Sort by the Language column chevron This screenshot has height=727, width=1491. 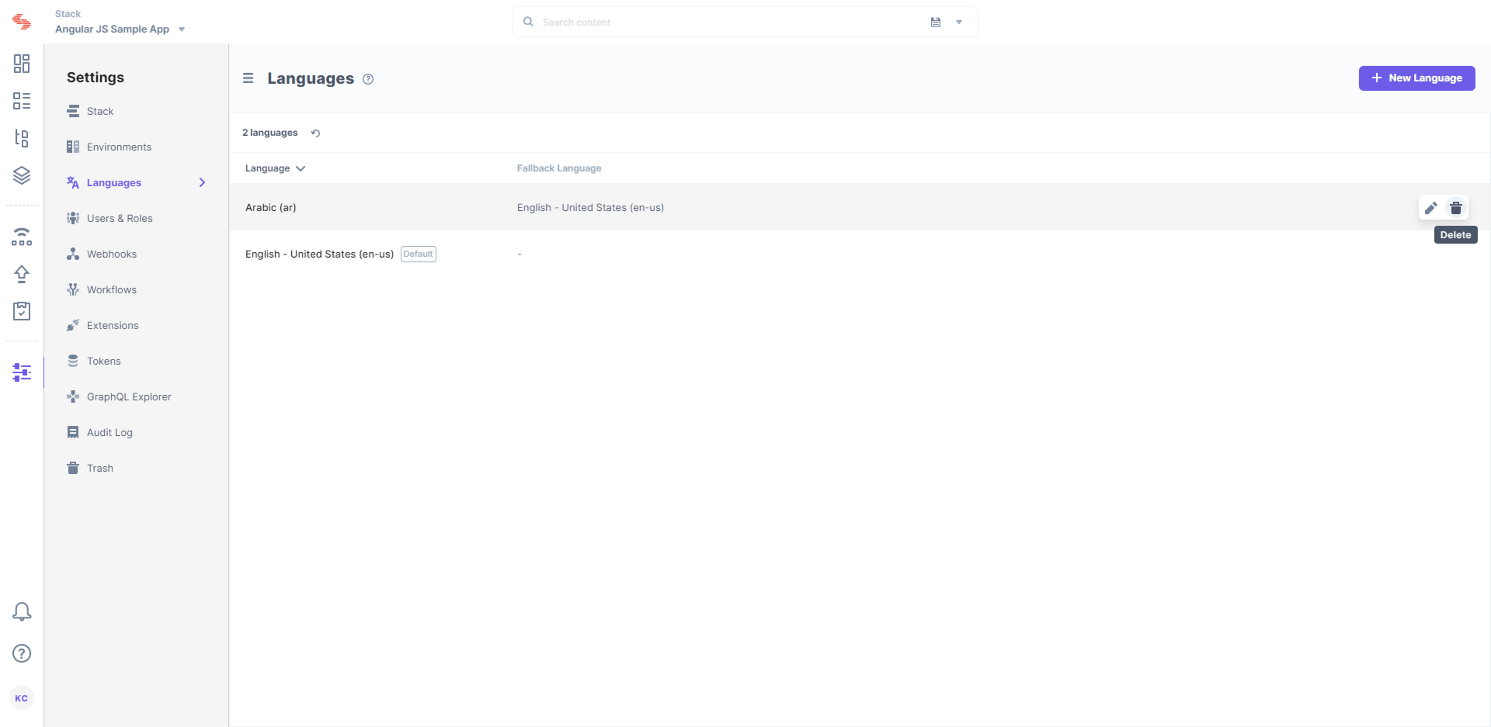(301, 168)
